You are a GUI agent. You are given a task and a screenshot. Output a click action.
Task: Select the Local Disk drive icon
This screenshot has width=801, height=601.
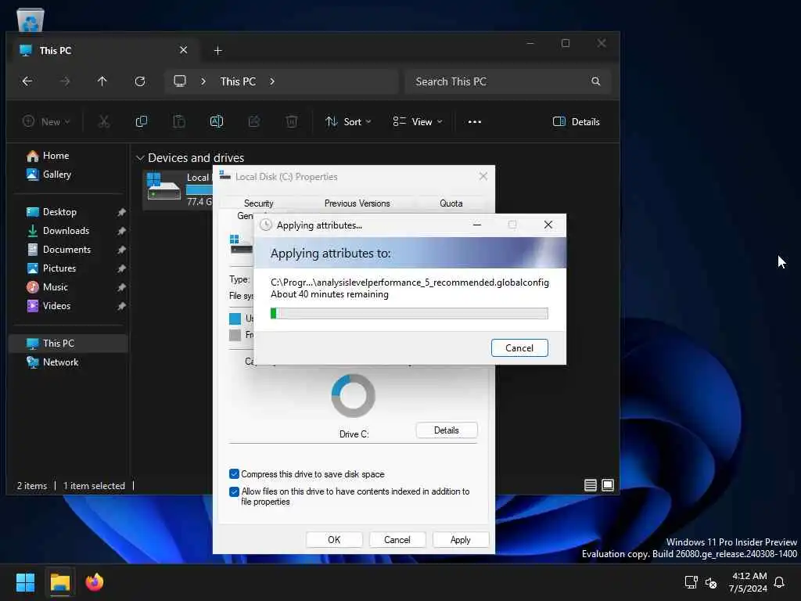[x=163, y=187]
